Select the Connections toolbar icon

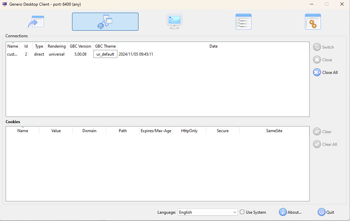pyautogui.click(x=105, y=21)
